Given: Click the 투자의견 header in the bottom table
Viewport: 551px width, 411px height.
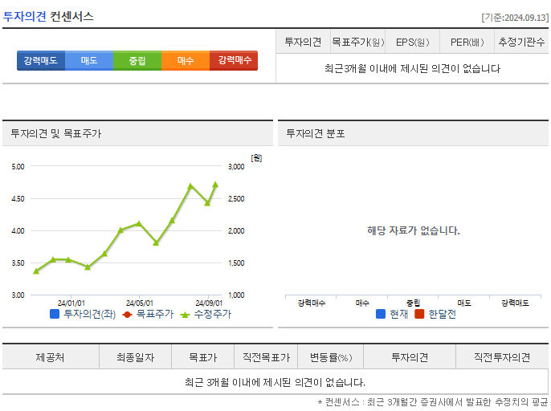Looking at the screenshot, I should click(x=410, y=357).
